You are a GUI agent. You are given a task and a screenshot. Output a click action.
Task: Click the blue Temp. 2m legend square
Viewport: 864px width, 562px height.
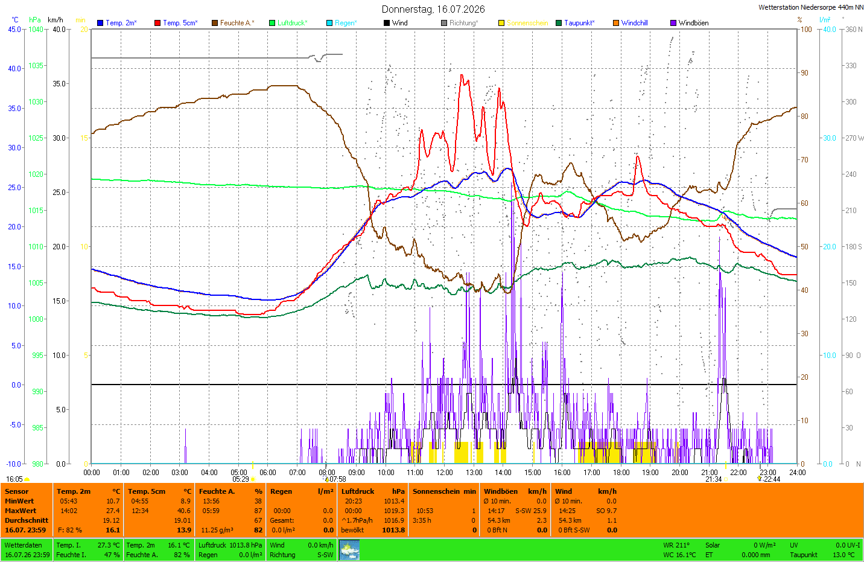100,23
